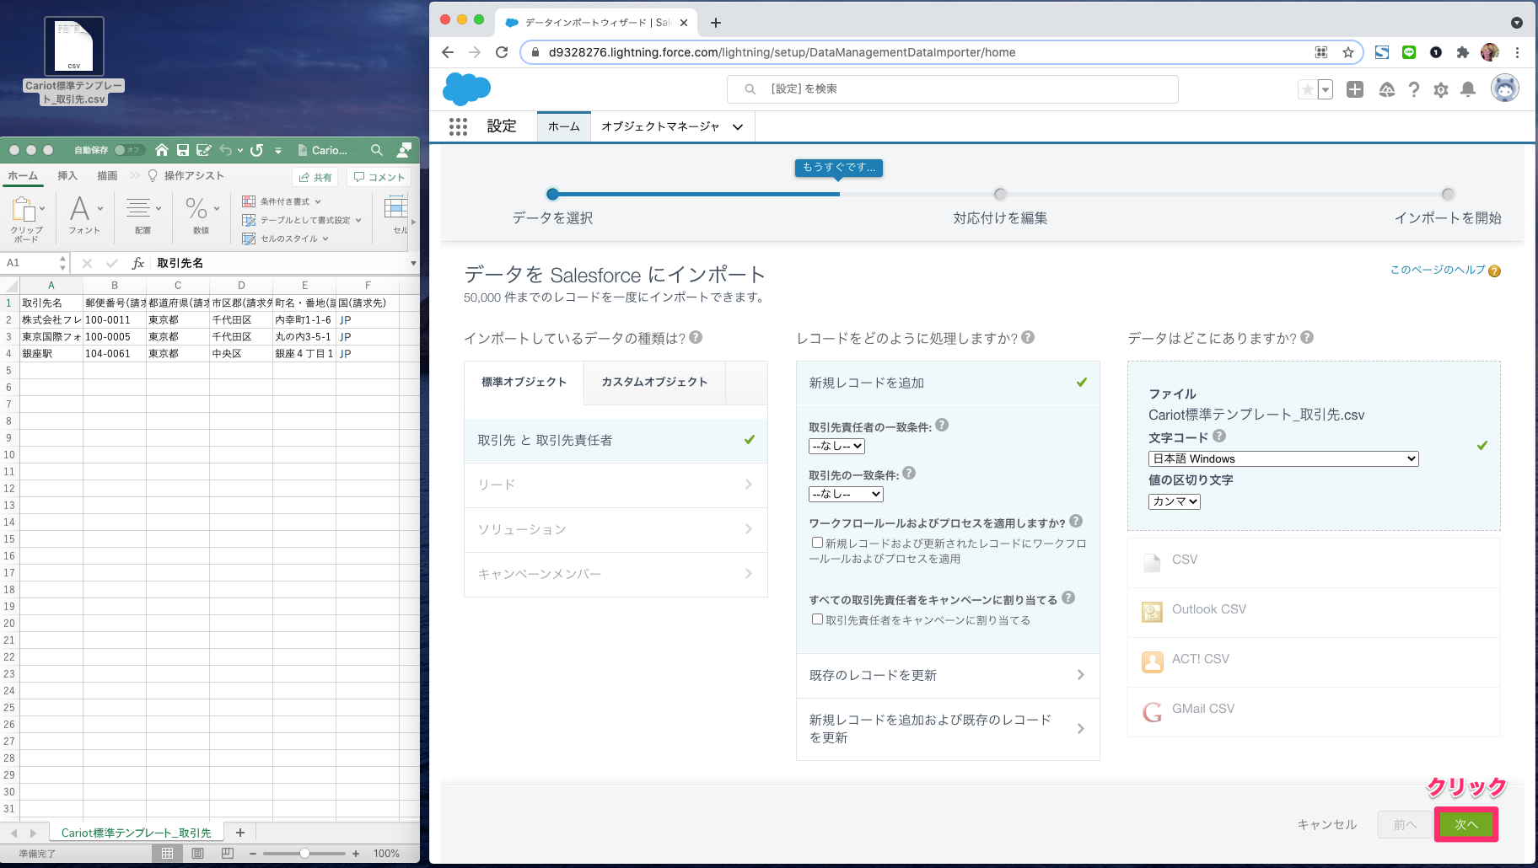Open 値の区切り文字 カンマ dropdown
This screenshot has width=1538, height=868.
[1174, 501]
